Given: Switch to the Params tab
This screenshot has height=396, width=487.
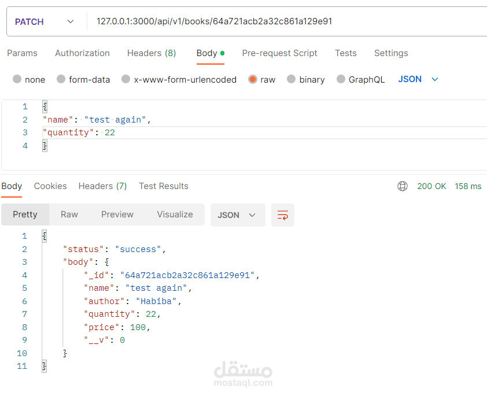Looking at the screenshot, I should [x=22, y=53].
